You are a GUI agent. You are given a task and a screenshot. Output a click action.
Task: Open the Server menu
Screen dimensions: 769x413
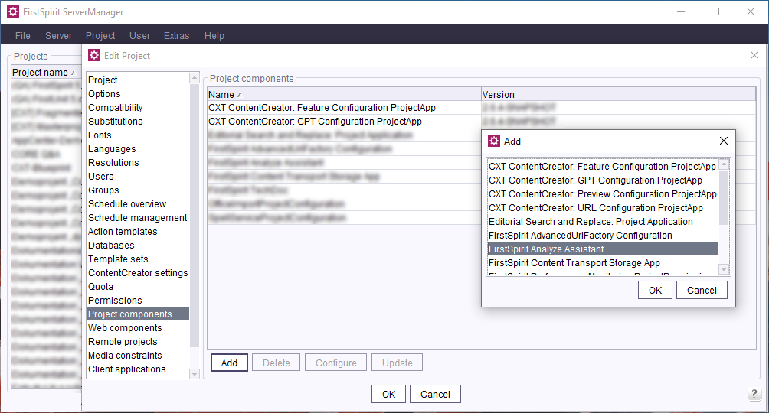[59, 35]
